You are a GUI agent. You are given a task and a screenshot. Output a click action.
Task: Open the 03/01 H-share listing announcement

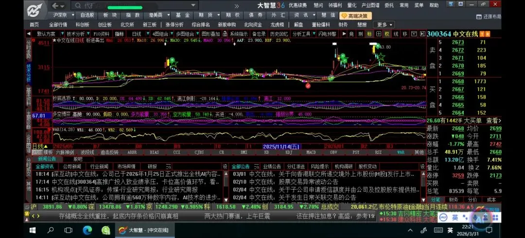324,174
